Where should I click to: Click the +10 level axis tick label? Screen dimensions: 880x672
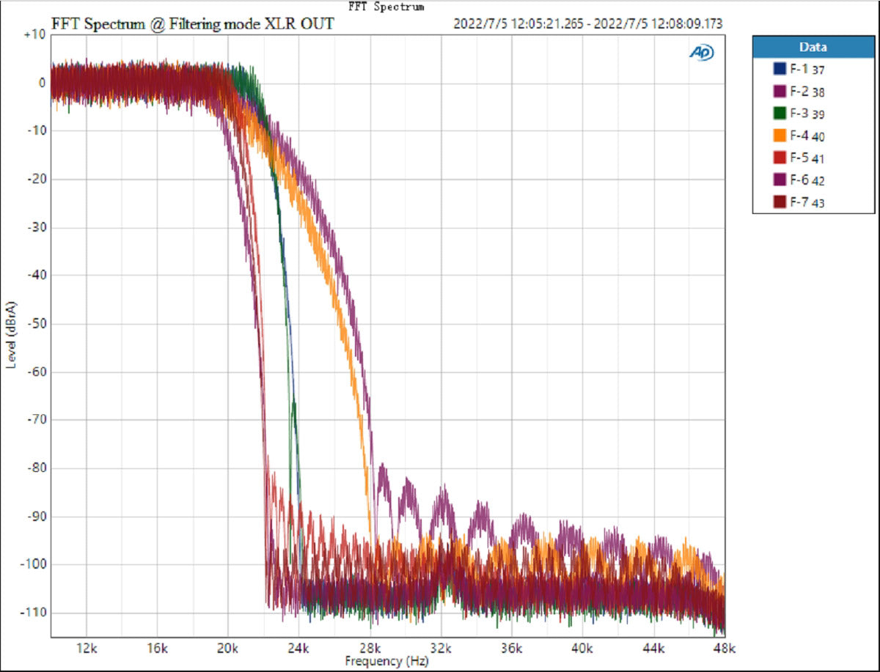click(34, 34)
